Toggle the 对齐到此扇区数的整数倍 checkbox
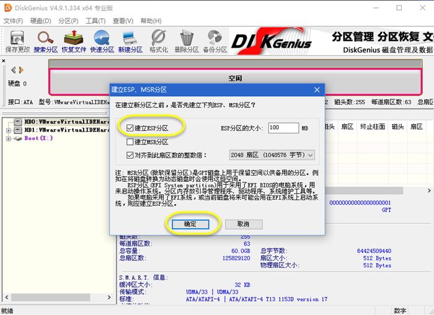 130,155
